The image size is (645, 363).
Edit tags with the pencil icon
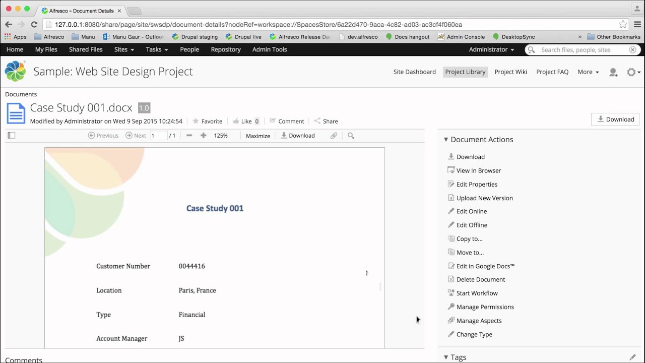click(632, 357)
